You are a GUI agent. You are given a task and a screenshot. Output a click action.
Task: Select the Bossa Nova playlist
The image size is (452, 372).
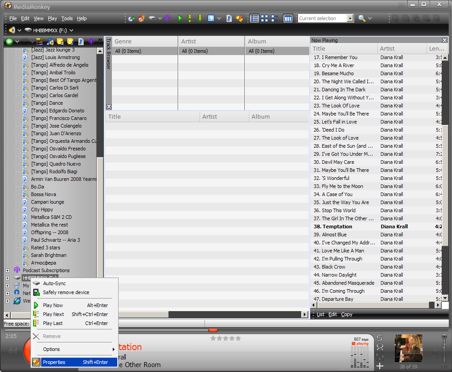coord(43,194)
